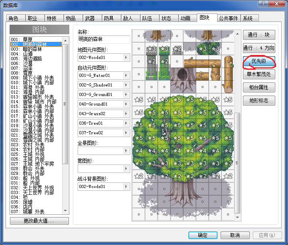Click the 柜台属性 button
Image resolution: width=288 pixels, height=245 pixels.
(259, 87)
